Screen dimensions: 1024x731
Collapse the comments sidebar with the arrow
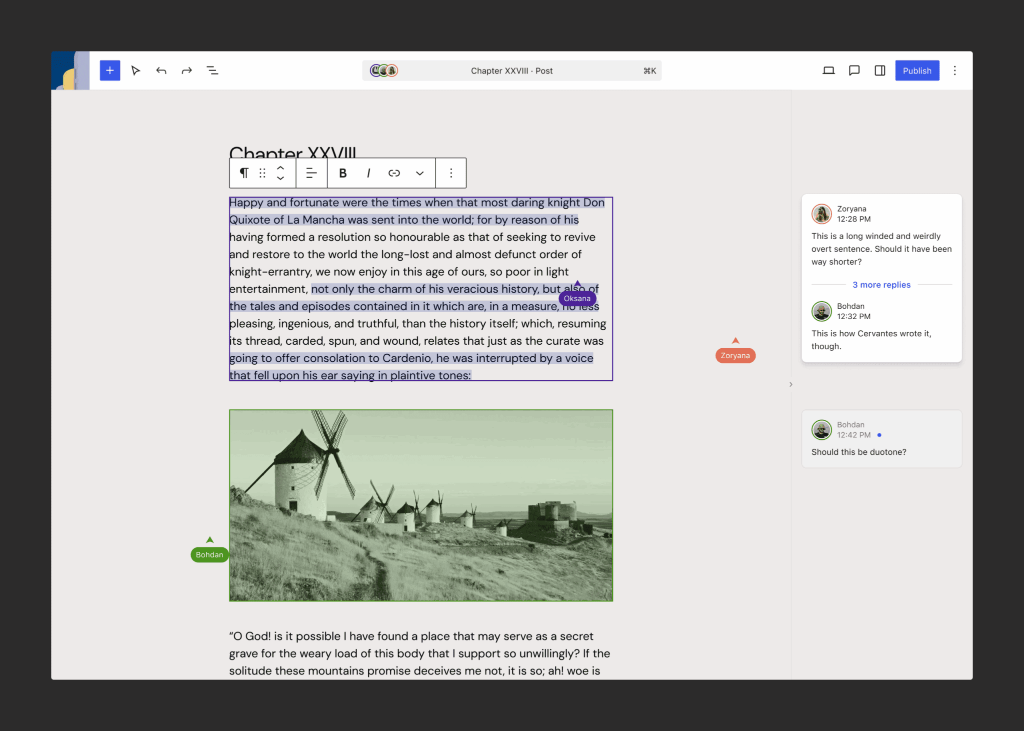[x=790, y=384]
